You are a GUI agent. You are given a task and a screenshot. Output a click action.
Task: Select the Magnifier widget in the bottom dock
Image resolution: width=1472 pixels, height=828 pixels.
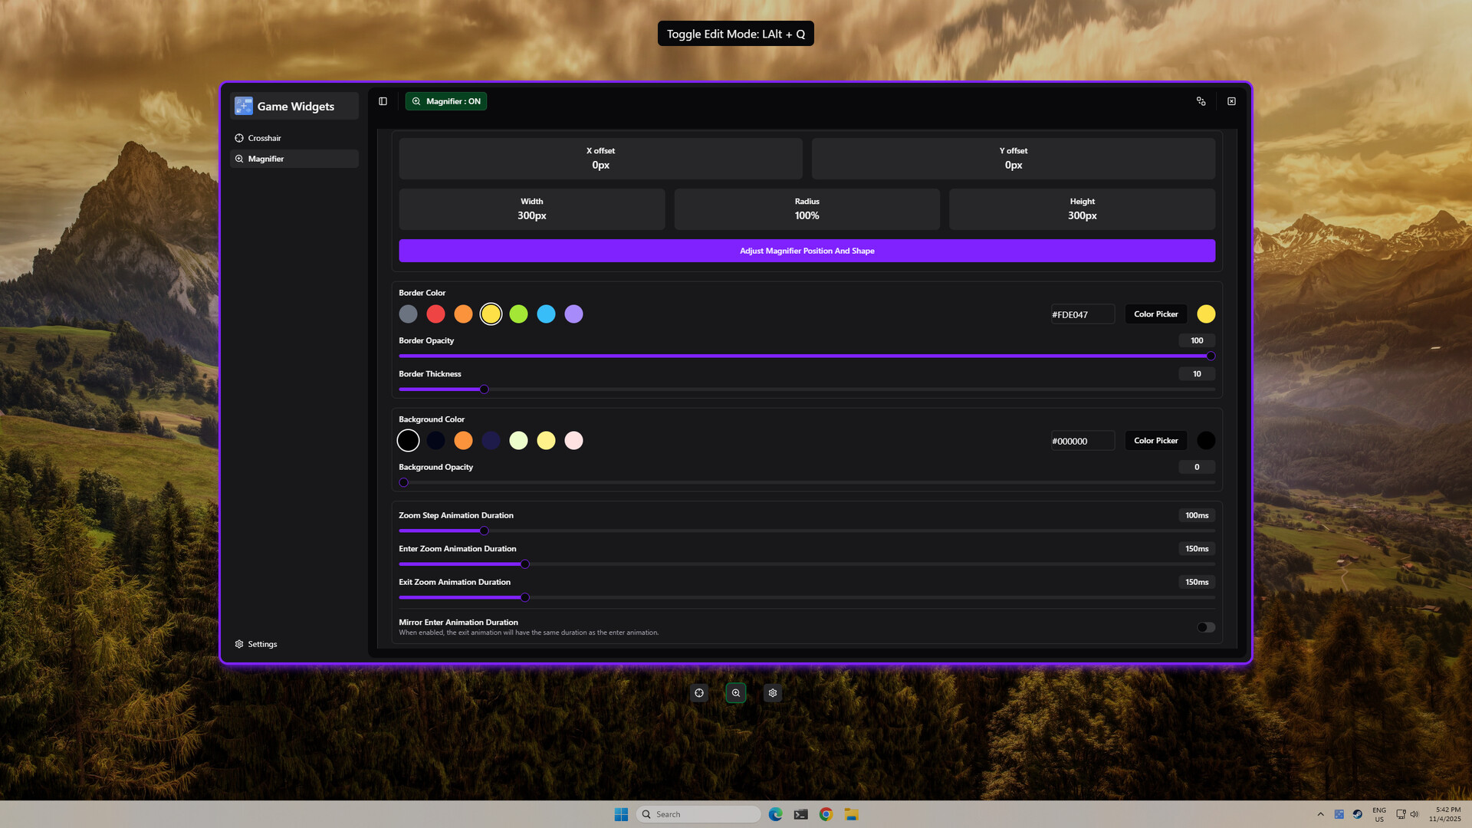735,692
